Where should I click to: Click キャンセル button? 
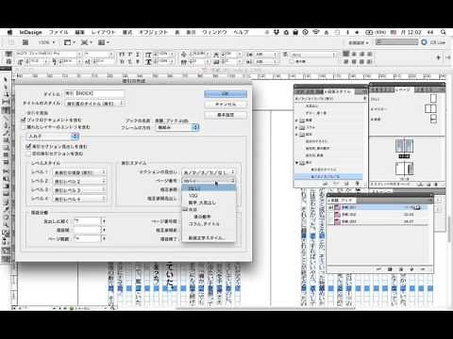(x=226, y=105)
